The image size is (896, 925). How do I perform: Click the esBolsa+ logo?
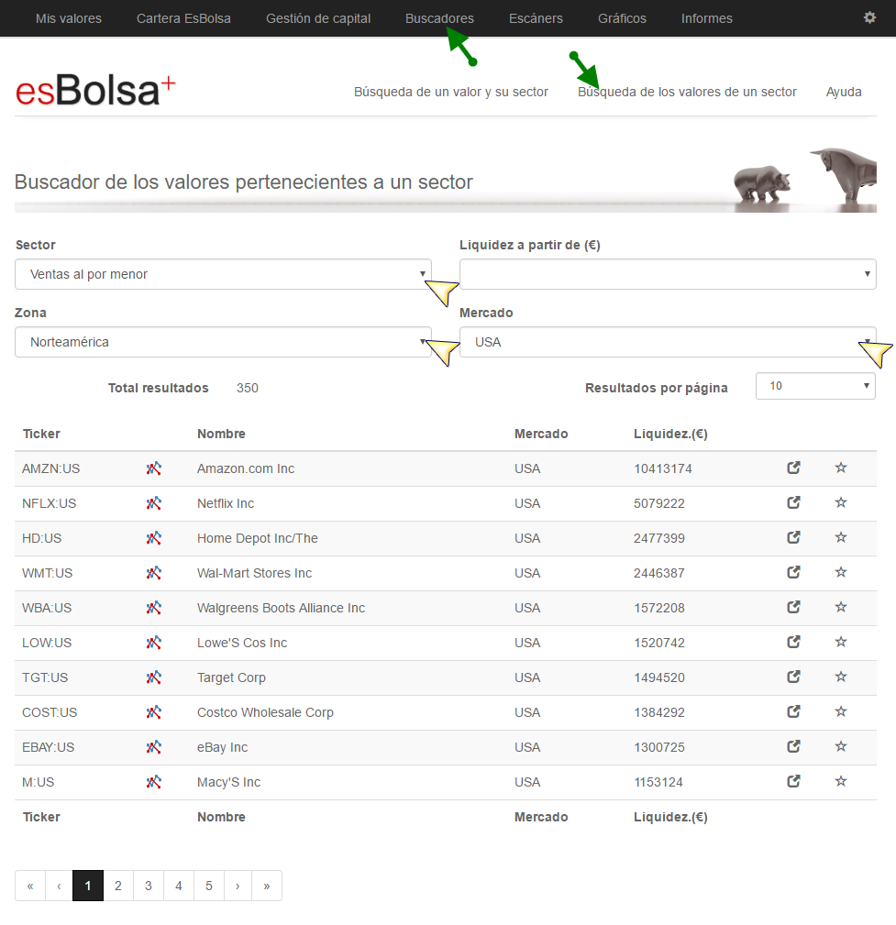[x=95, y=91]
